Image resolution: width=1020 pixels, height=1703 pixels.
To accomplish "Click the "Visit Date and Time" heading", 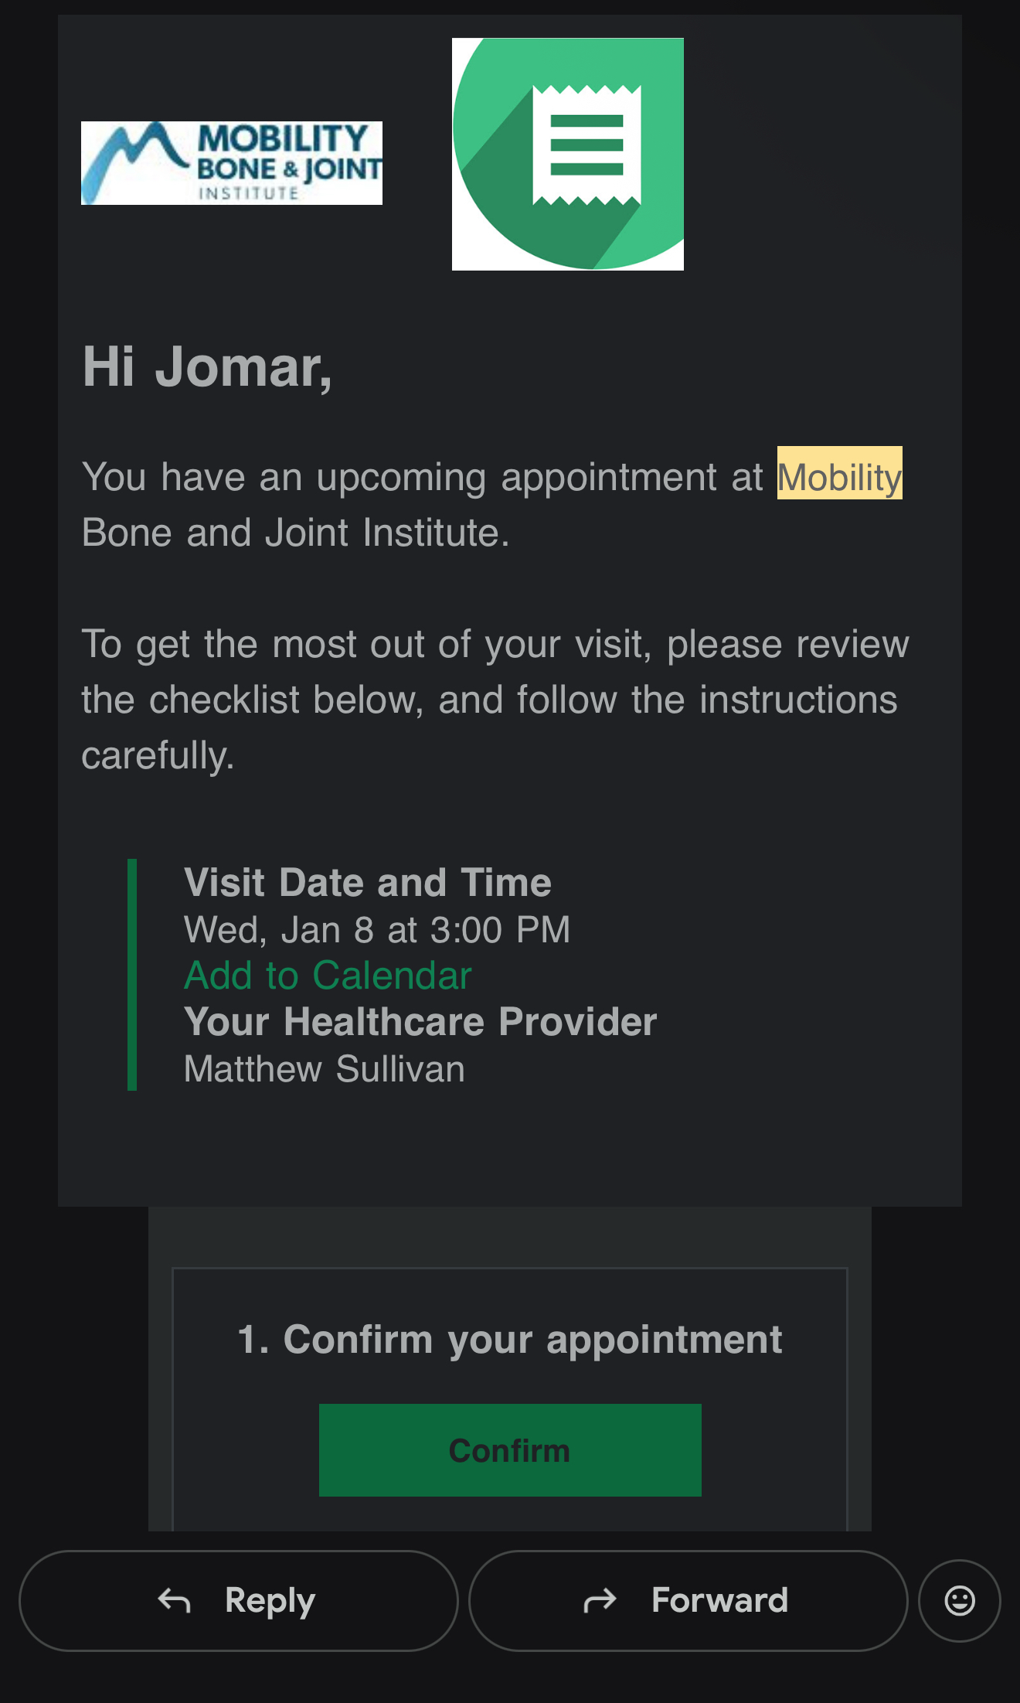I will tap(367, 883).
